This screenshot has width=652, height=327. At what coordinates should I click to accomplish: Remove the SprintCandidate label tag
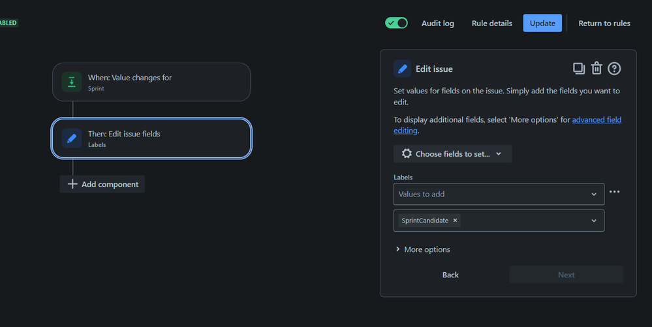(x=455, y=221)
